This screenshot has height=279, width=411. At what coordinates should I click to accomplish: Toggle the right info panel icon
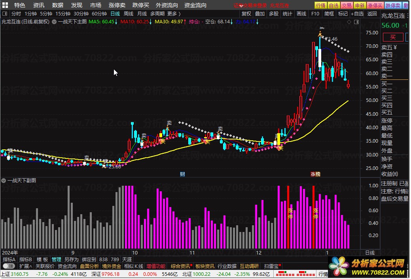[356, 22]
